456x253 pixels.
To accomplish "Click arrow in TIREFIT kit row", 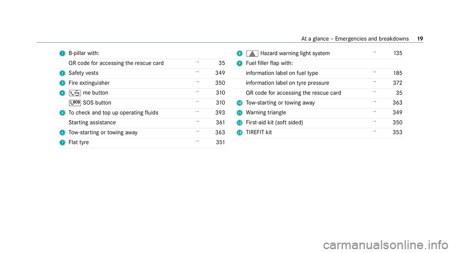I will click(374, 131).
